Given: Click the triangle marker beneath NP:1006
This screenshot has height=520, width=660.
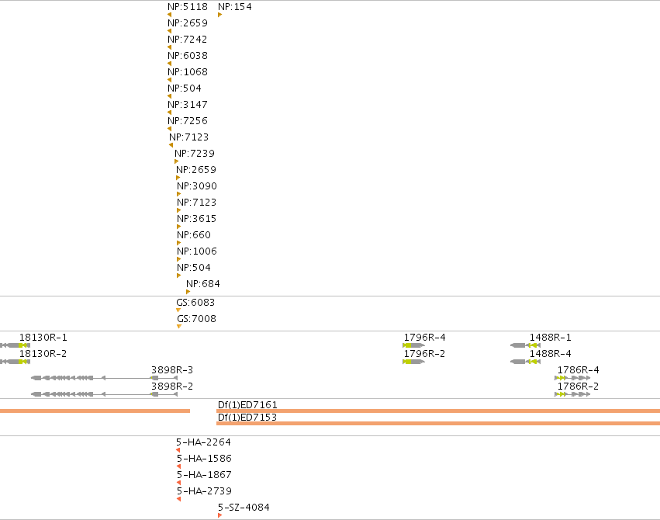Looking at the screenshot, I should [x=179, y=259].
